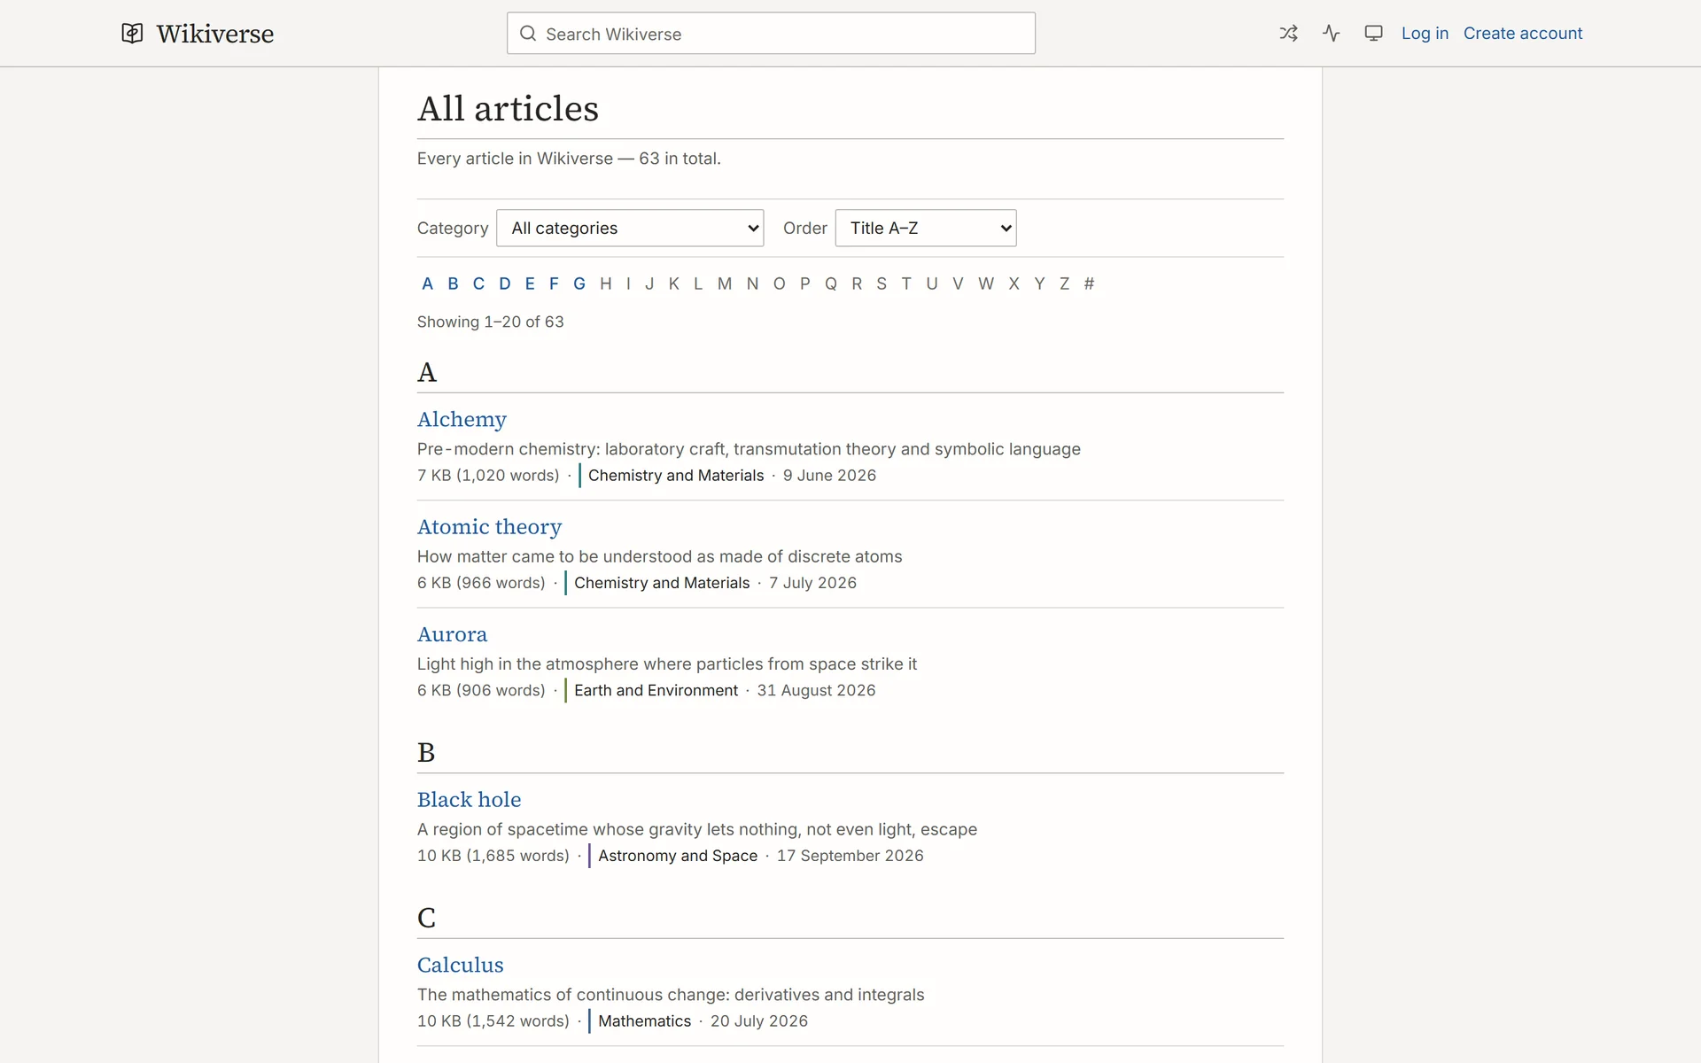The image size is (1701, 1063).
Task: Click the Log in link
Action: (x=1425, y=34)
